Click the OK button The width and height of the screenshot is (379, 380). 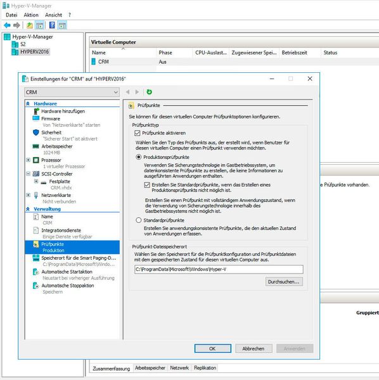[213, 349]
